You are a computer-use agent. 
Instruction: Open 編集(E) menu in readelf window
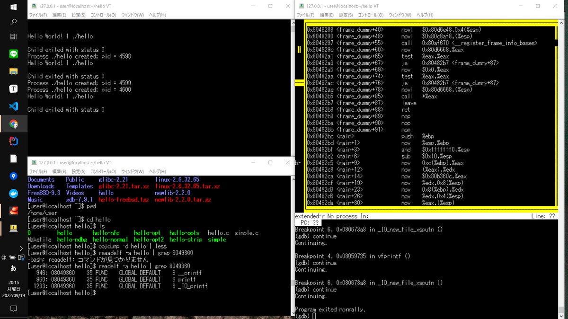coord(59,171)
